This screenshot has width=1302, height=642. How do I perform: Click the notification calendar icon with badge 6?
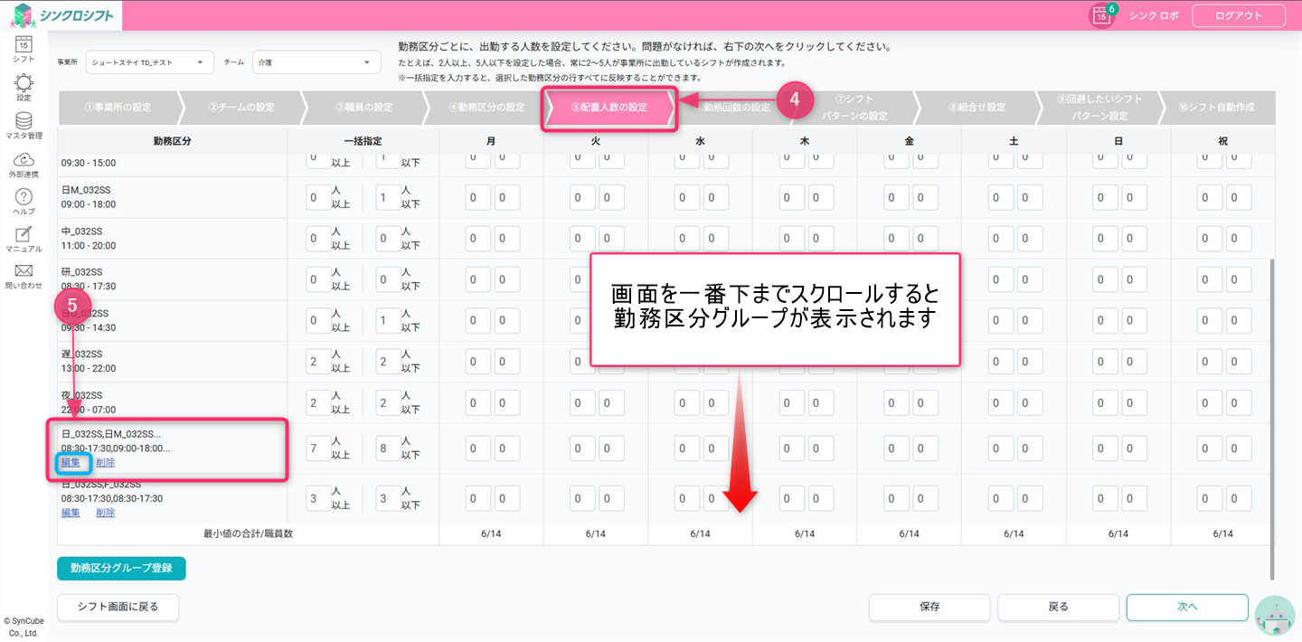[x=1101, y=15]
